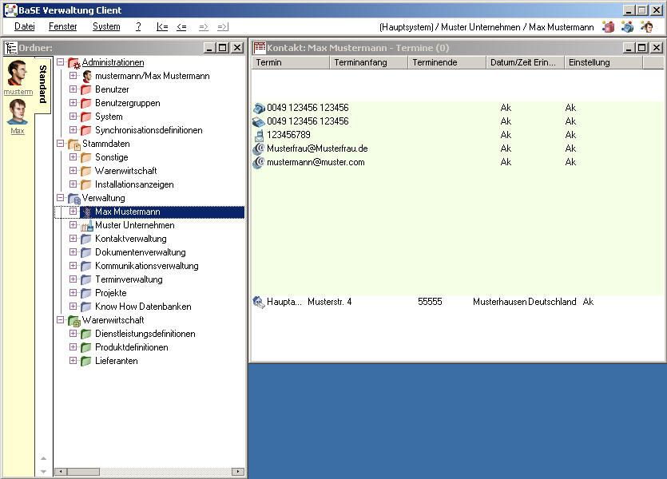Click the address icon beside the Musterstr. 4 row
The image size is (667, 479).
(258, 302)
